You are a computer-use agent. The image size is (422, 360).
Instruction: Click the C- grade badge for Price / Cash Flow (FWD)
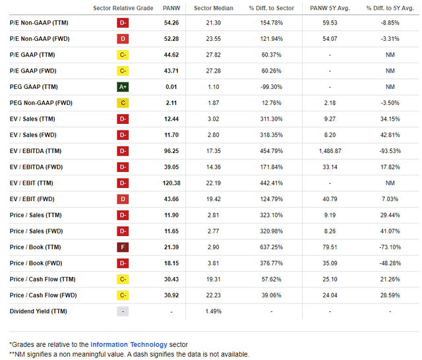[123, 295]
